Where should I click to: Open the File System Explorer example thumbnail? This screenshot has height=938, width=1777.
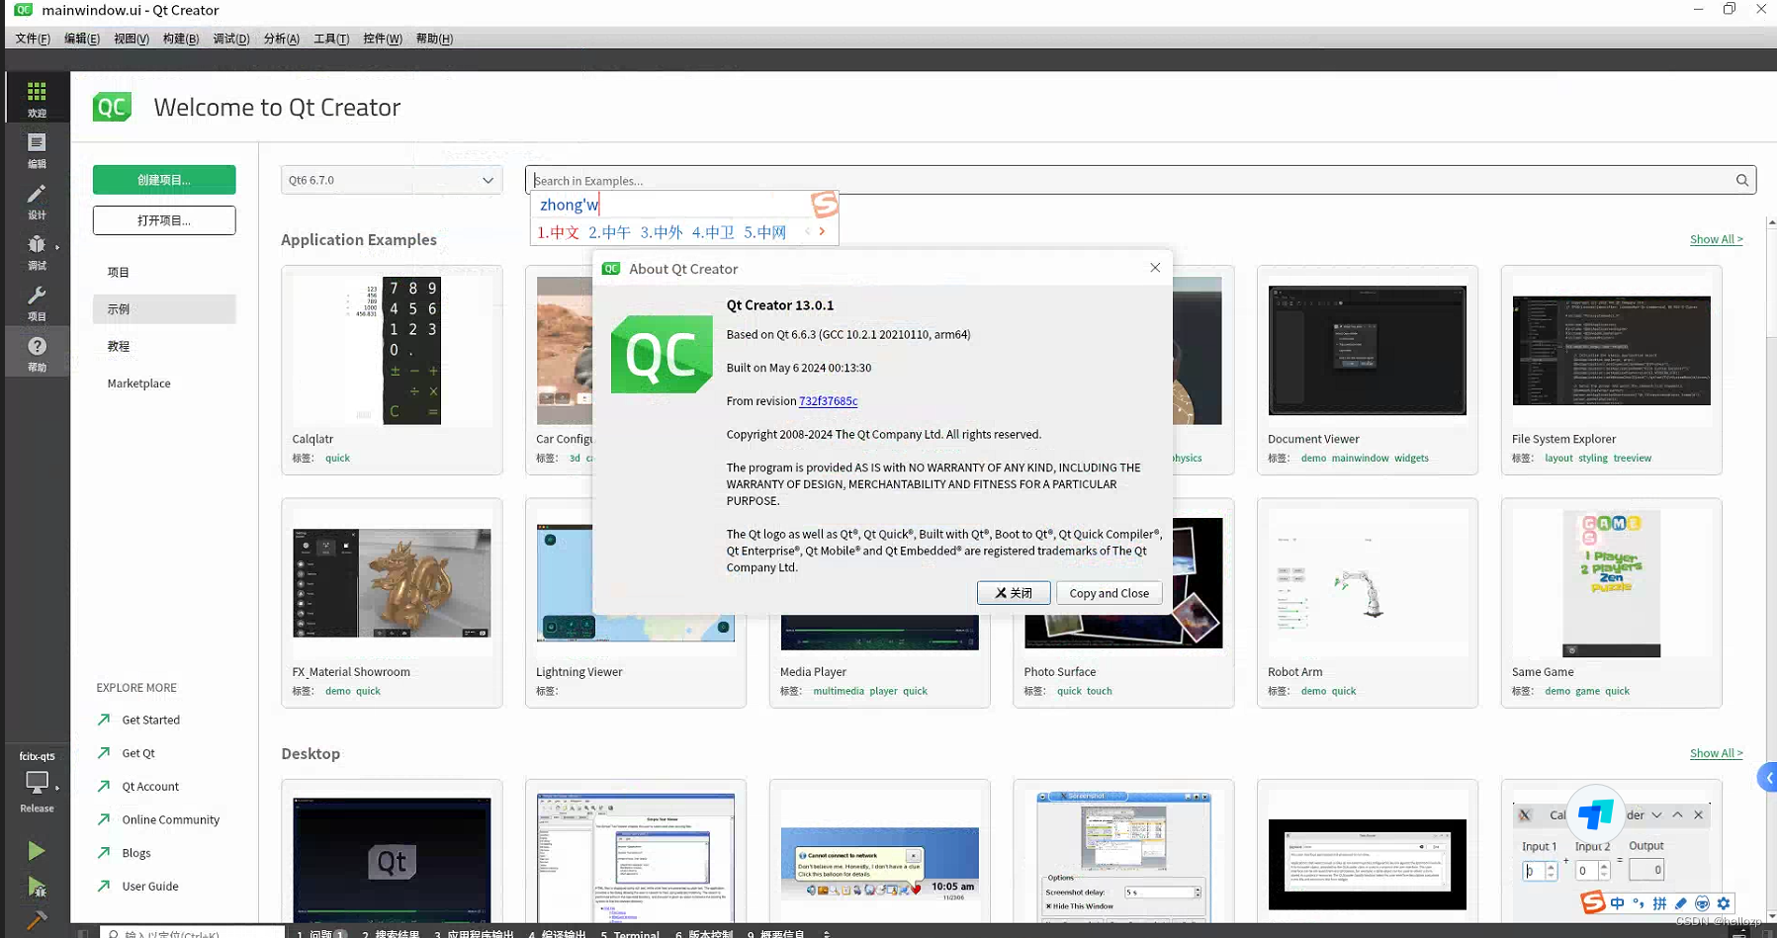[1611, 350]
